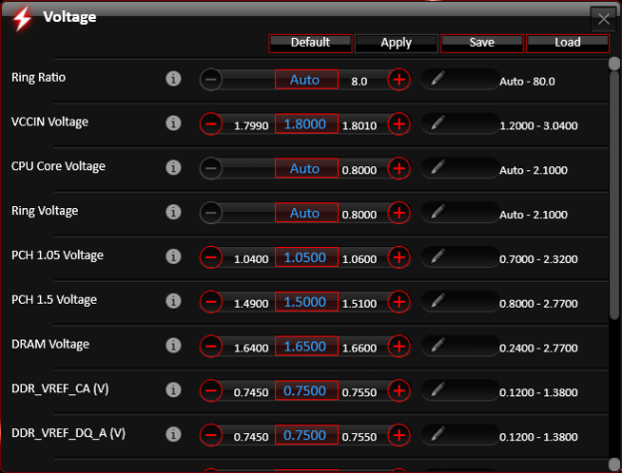Increase PCH 1.5 Voltage with plus button
This screenshot has height=473, width=622.
click(399, 302)
